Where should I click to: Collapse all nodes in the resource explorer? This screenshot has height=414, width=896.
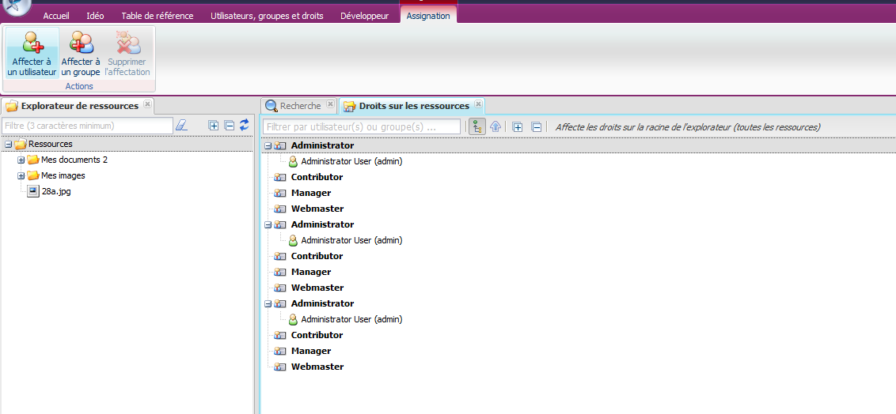tap(229, 125)
